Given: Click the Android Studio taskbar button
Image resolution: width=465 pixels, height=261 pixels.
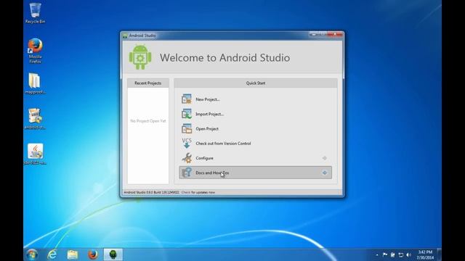Looking at the screenshot, I should coord(113,254).
